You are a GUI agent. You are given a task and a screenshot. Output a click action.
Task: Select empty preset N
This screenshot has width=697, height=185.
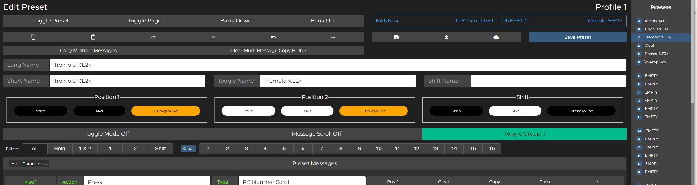pyautogui.click(x=660, y=139)
